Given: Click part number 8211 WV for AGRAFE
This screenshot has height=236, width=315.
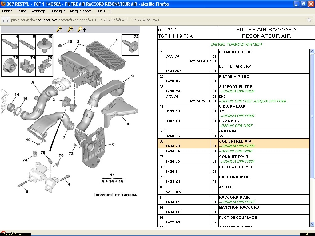Looking at the screenshot, I should 173,192.
